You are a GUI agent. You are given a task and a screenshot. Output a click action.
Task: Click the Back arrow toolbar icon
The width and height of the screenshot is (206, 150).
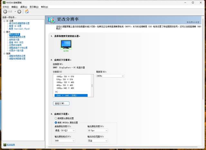tap(5, 12)
